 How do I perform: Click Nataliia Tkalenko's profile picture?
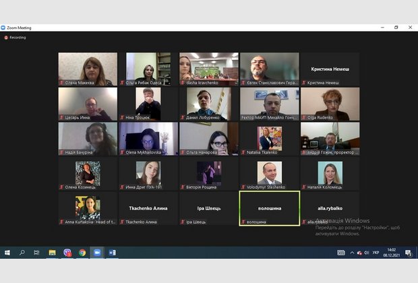click(270, 139)
